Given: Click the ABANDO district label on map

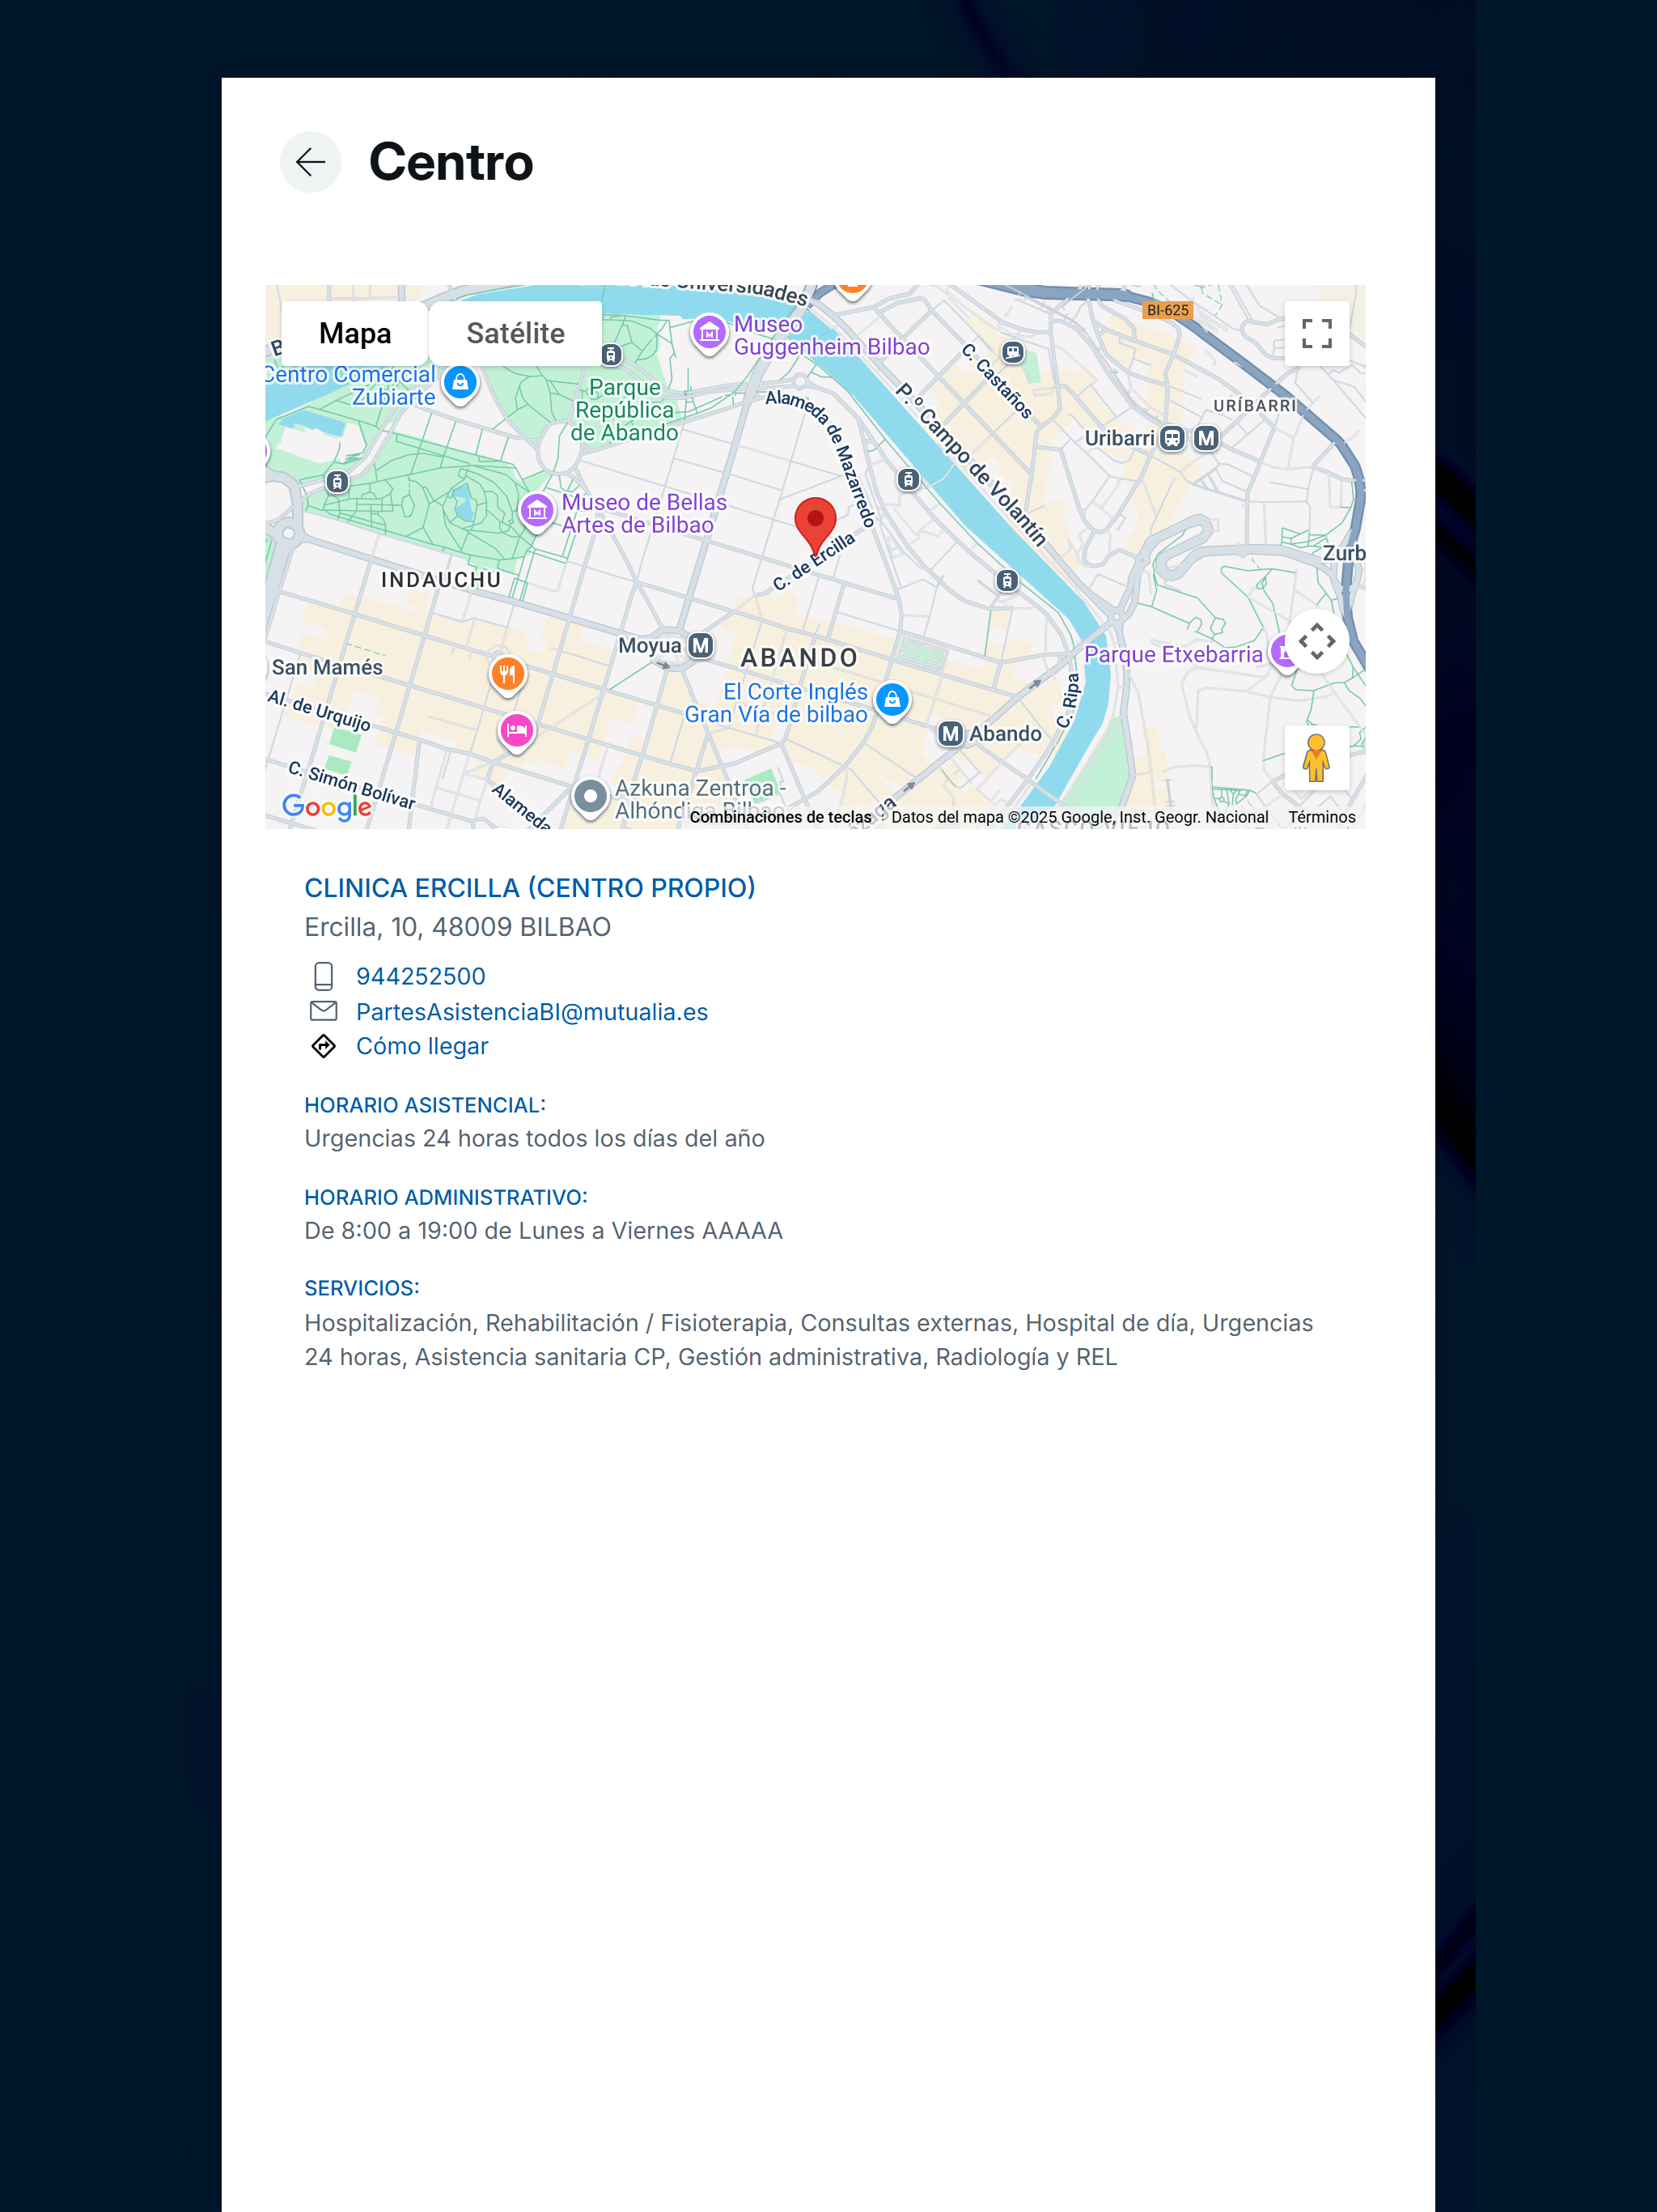Looking at the screenshot, I should point(799,658).
